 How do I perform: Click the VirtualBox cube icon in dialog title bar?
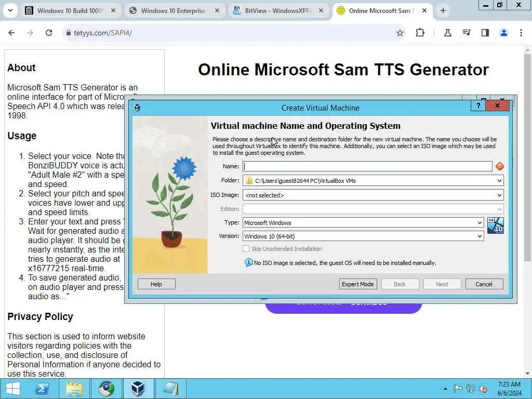coord(137,108)
